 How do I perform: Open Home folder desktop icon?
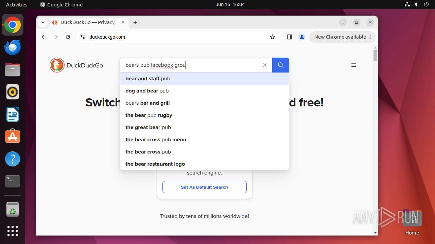click(412, 222)
